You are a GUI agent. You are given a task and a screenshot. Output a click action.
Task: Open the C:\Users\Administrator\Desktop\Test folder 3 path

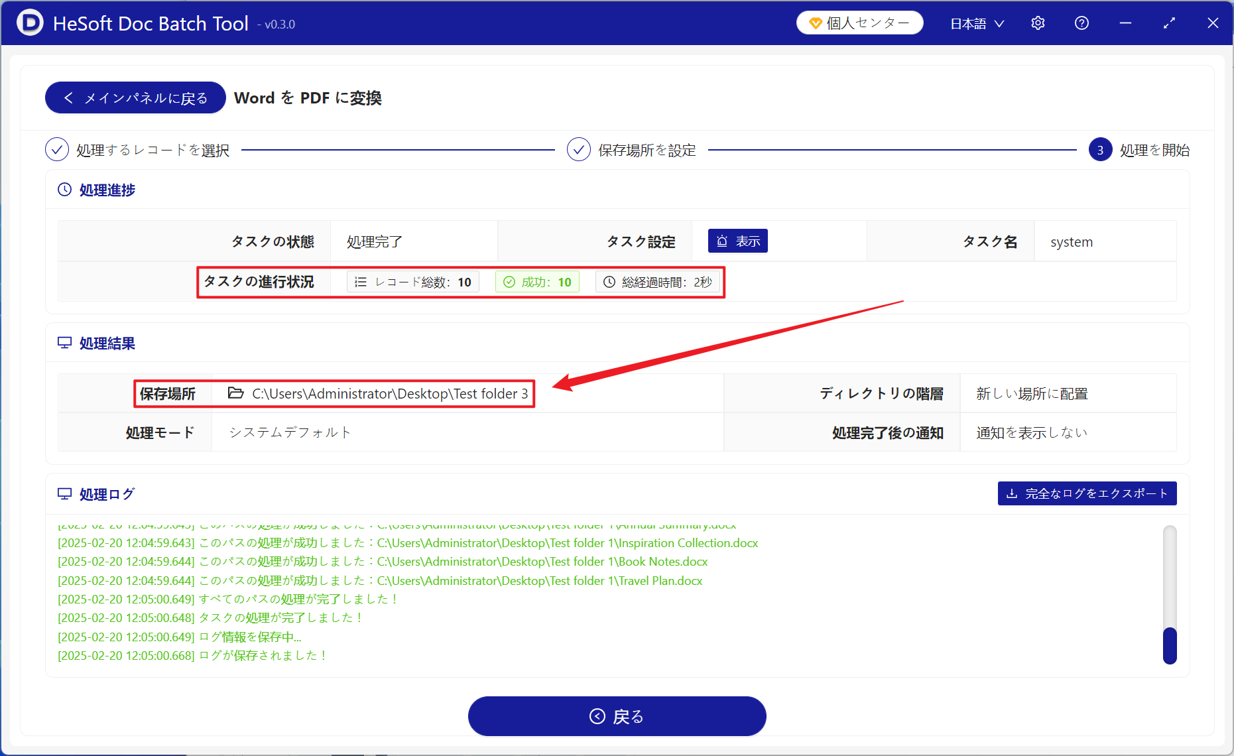coord(390,394)
